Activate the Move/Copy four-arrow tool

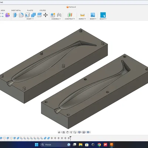click(46, 15)
